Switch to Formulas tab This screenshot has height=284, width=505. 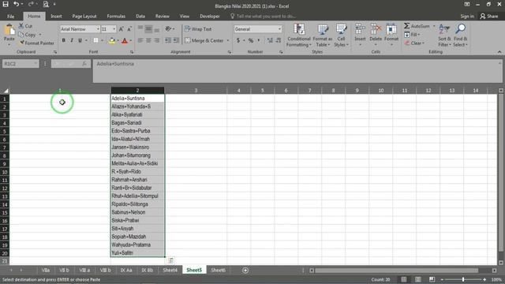click(116, 16)
